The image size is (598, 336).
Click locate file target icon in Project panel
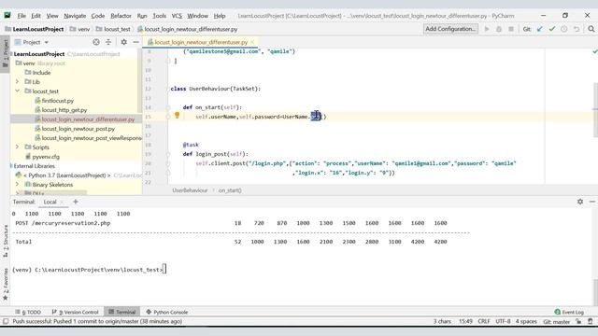(x=96, y=42)
